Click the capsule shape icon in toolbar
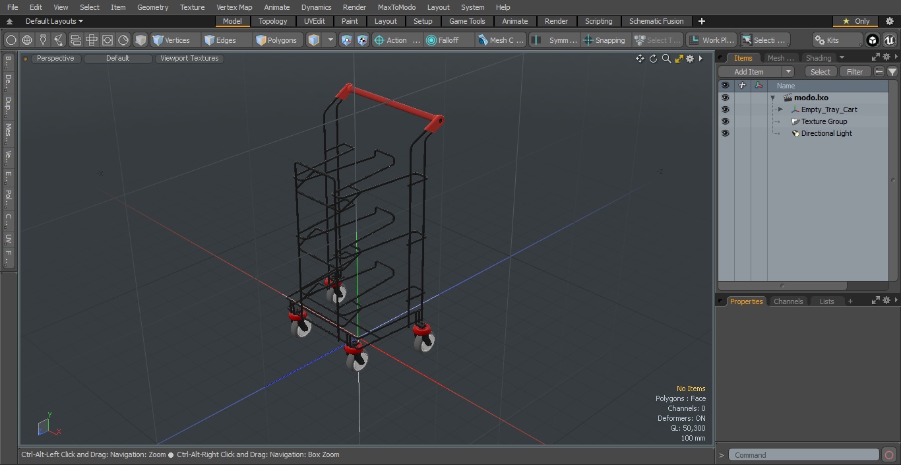Screen dimensions: 901x465 tap(75, 40)
